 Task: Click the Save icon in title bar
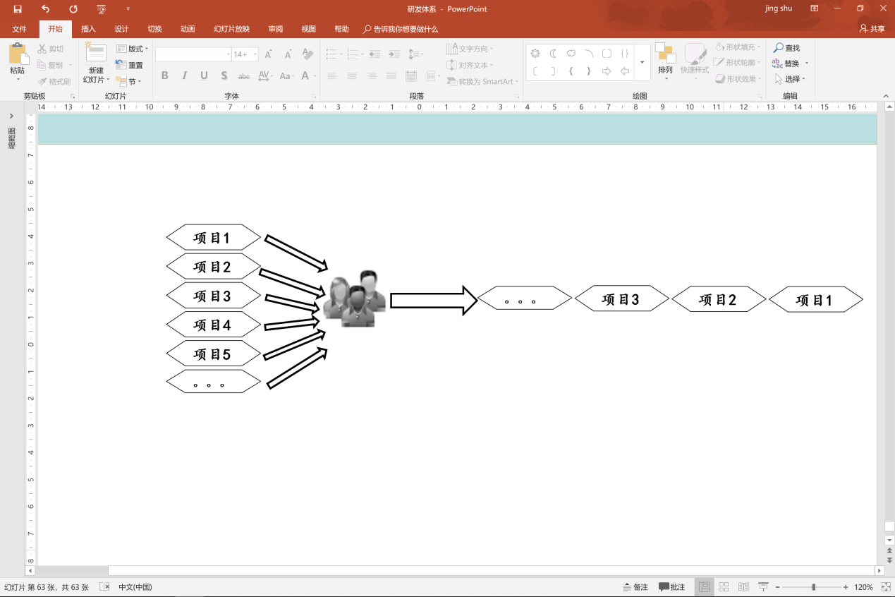(18, 9)
